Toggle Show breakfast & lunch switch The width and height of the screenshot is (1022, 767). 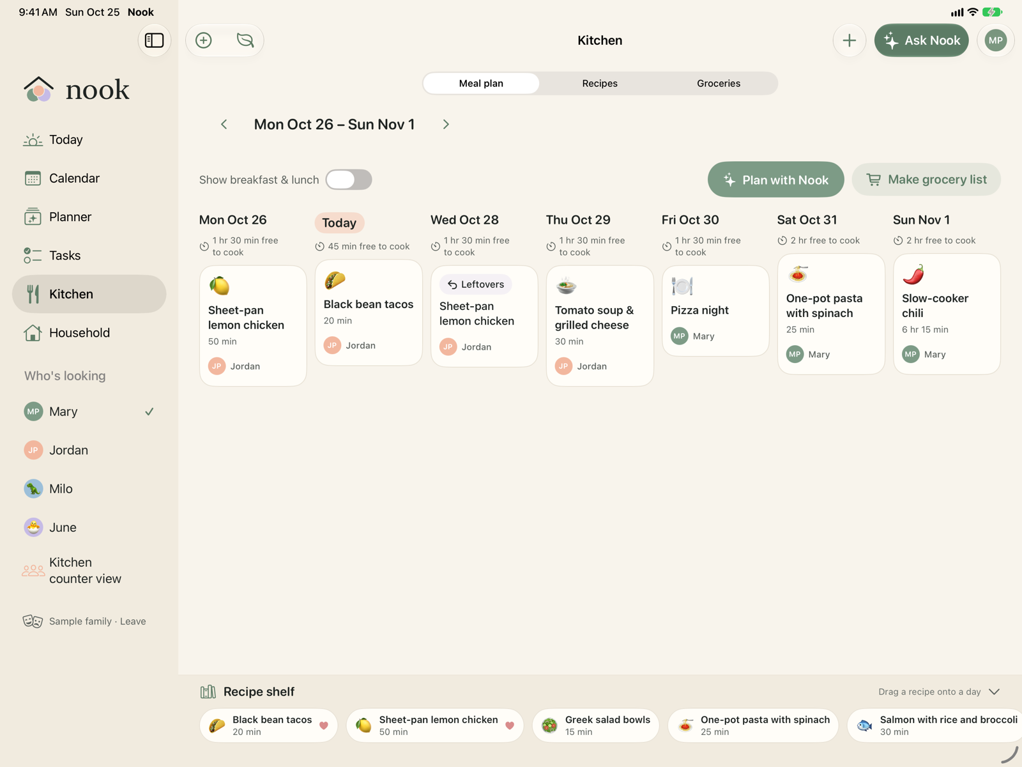pos(349,180)
